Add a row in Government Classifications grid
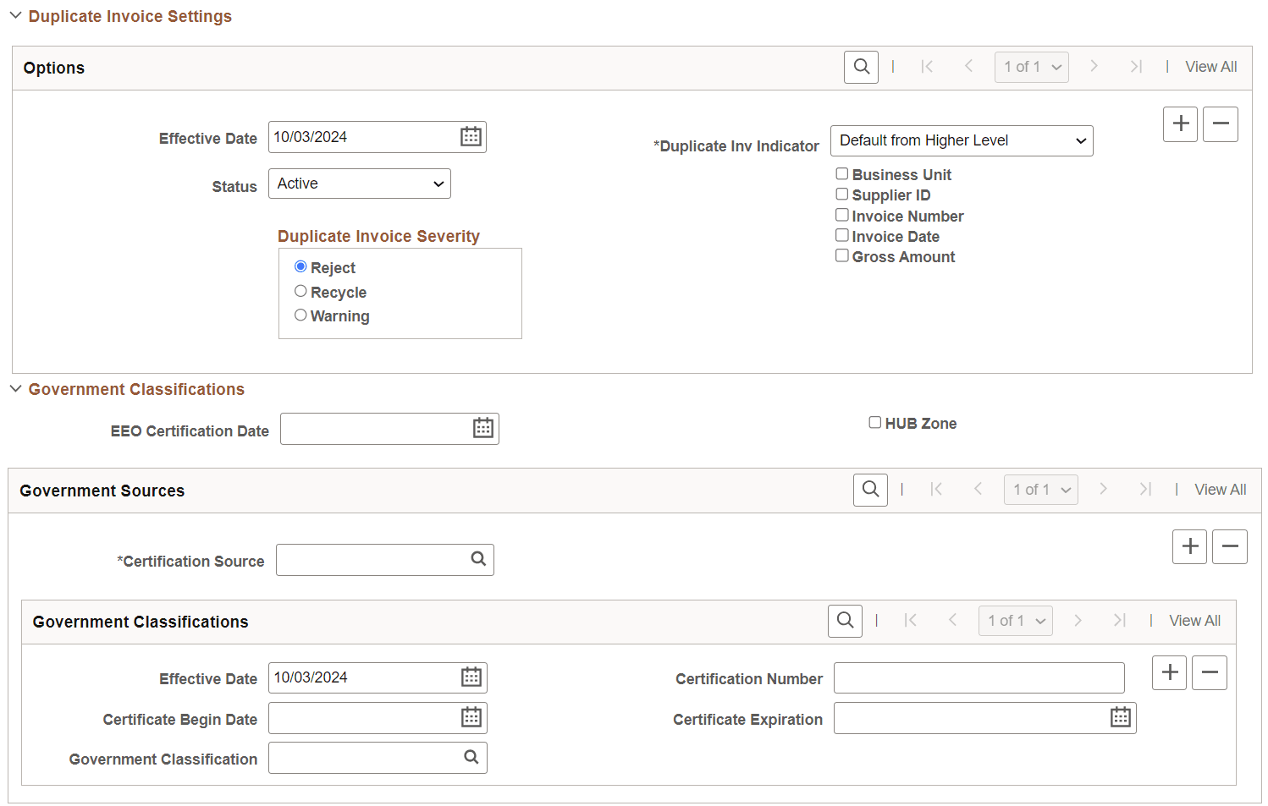Screen dimensions: 1268x806 (x=1169, y=672)
